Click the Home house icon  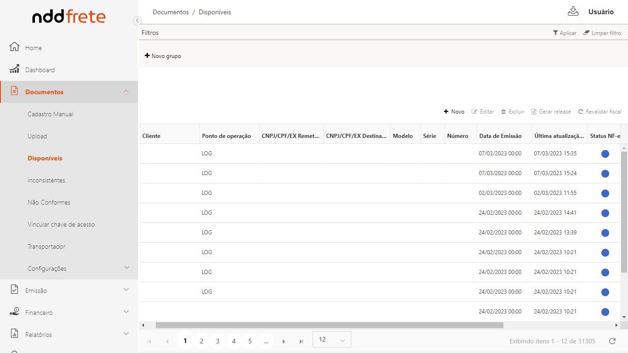click(15, 47)
